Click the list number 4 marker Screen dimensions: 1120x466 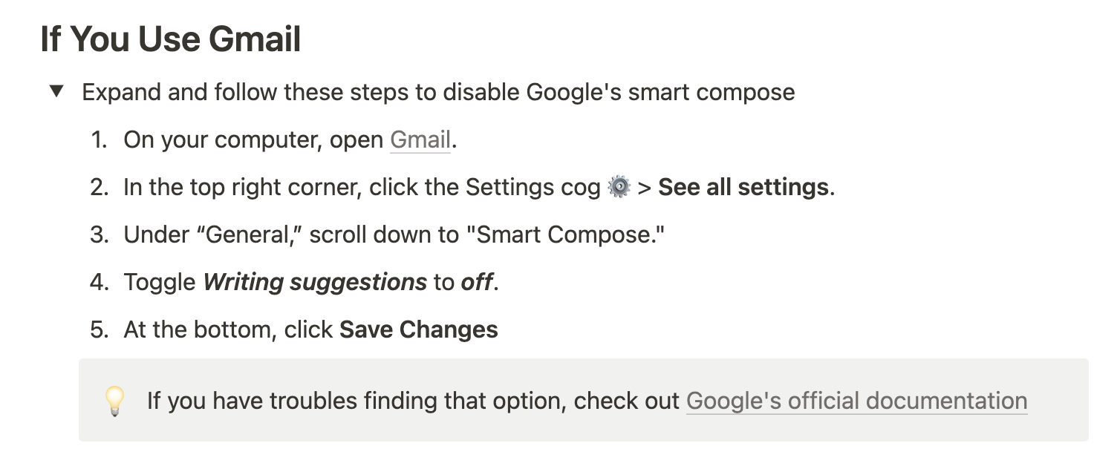point(99,282)
